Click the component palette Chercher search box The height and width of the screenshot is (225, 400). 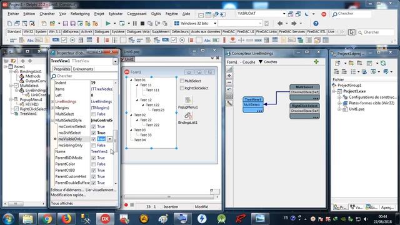[376, 32]
